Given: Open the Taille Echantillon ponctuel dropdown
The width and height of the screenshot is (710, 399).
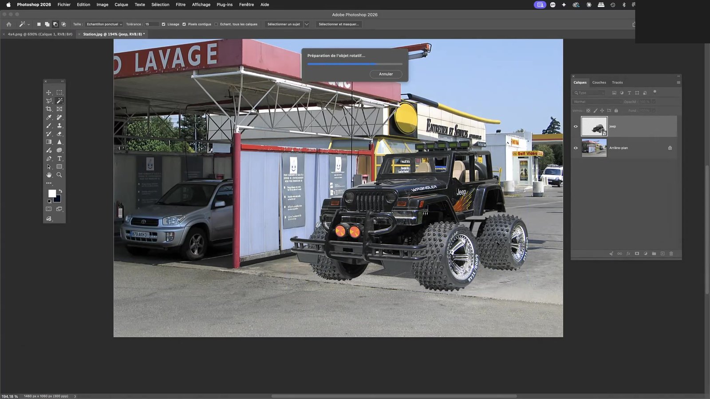Looking at the screenshot, I should pyautogui.click(x=104, y=24).
